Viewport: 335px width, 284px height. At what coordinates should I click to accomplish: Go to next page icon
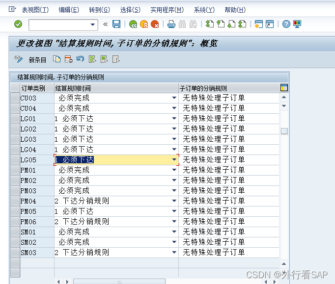231,24
